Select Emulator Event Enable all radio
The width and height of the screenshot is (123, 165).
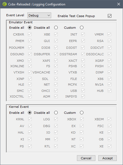(30, 28)
